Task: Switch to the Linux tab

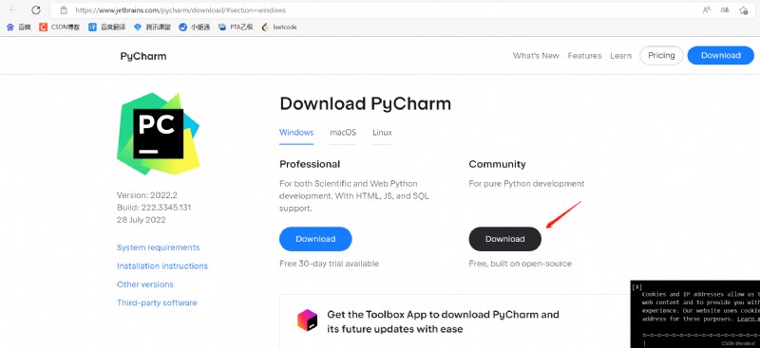Action: pos(382,133)
